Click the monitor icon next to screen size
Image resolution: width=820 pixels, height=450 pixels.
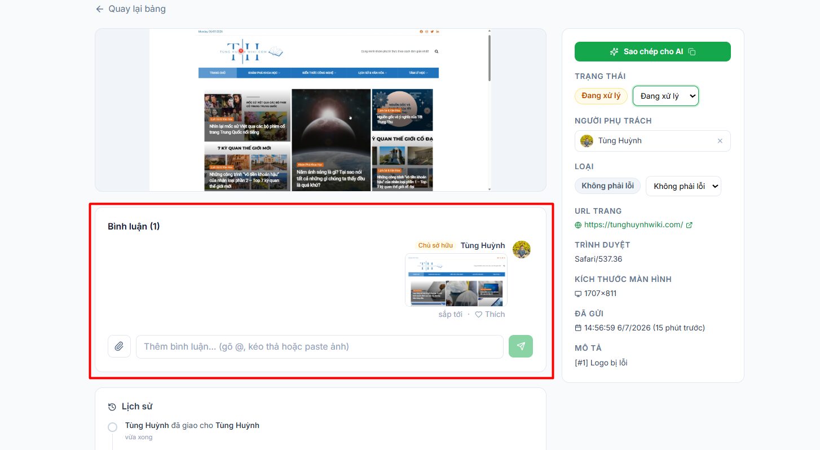[578, 294]
